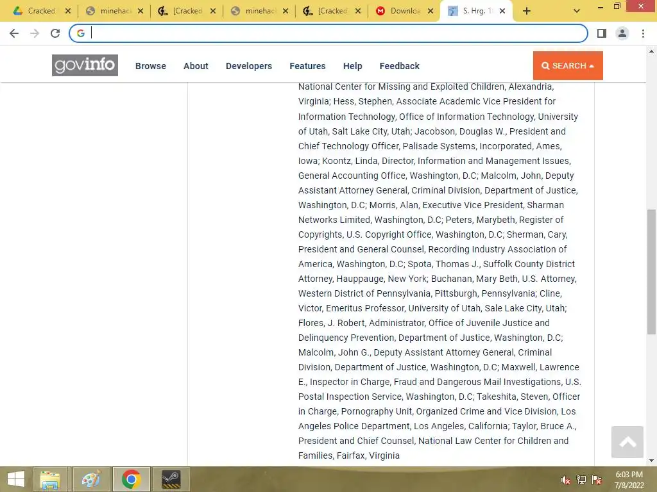Open File Explorer from taskbar
657x492 pixels.
click(x=50, y=479)
